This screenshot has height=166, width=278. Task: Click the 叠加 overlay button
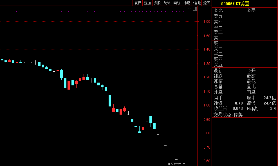[x=147, y=3]
